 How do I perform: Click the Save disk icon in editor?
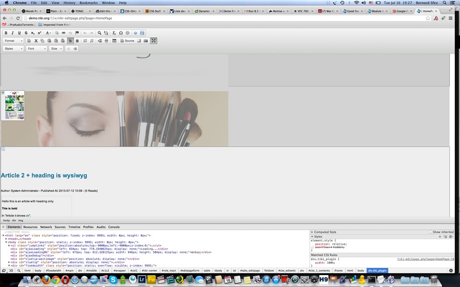[142, 33]
